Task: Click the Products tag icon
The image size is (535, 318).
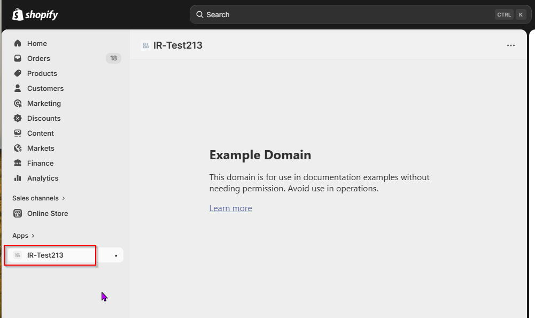Action: (18, 73)
